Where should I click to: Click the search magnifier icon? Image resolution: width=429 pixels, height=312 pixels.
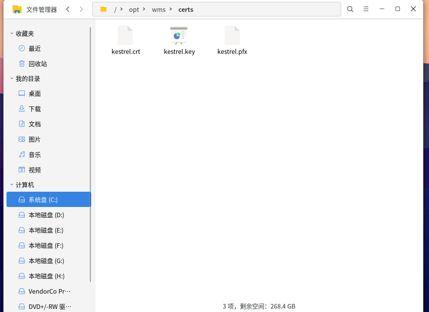350,9
